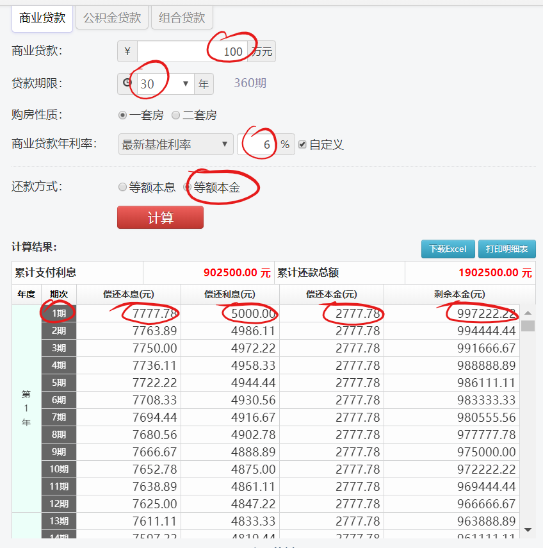The image size is (543, 548).
Task: Click the ¥ currency icon
Action: point(127,51)
